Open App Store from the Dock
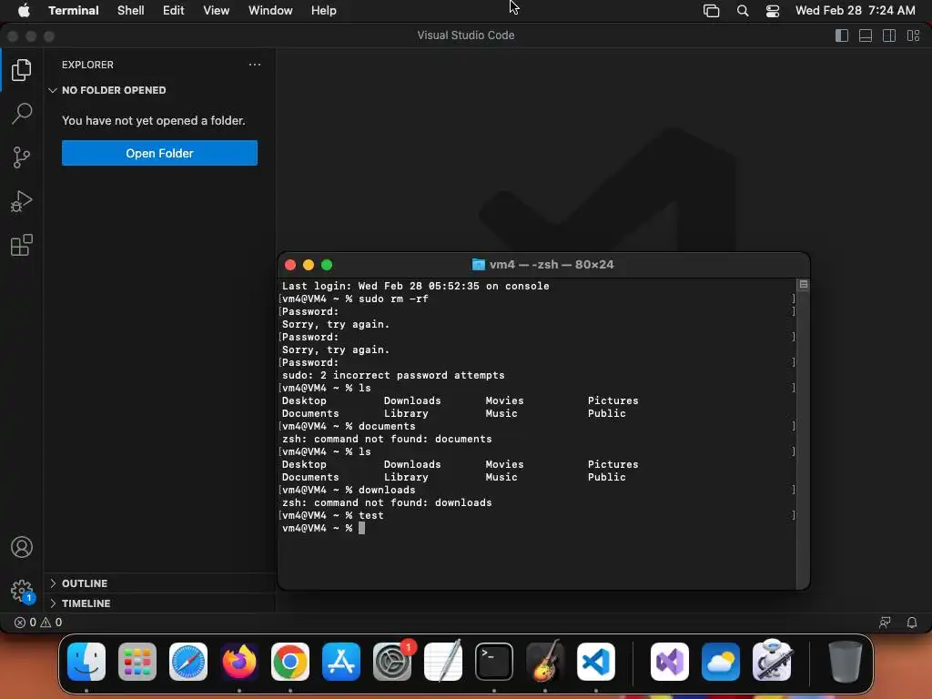932x699 pixels. pyautogui.click(x=341, y=662)
